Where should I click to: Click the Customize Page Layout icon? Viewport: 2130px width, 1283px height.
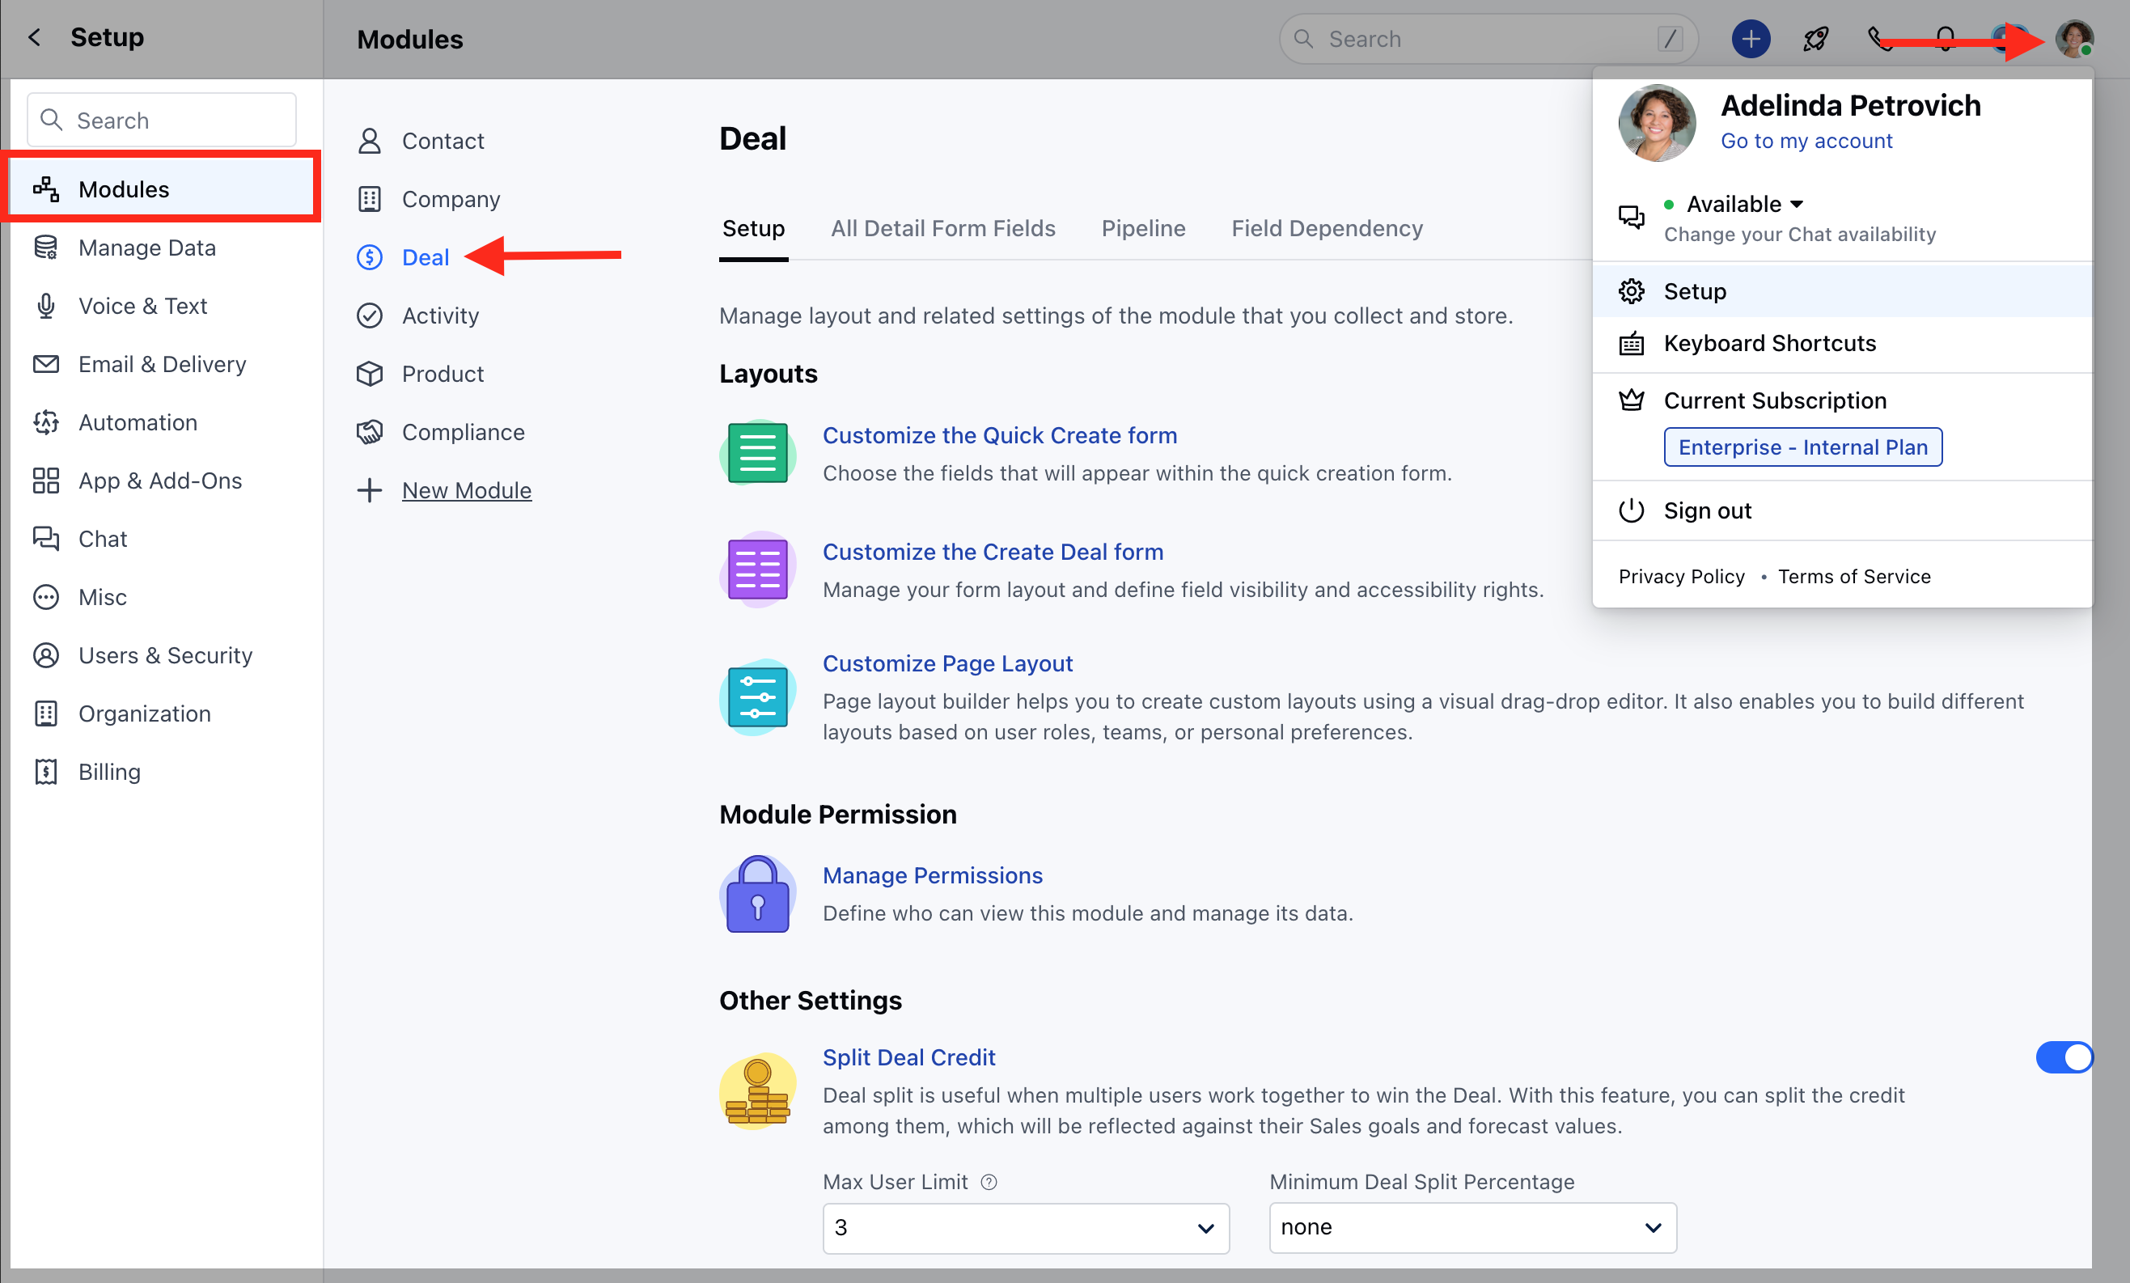[x=757, y=697]
